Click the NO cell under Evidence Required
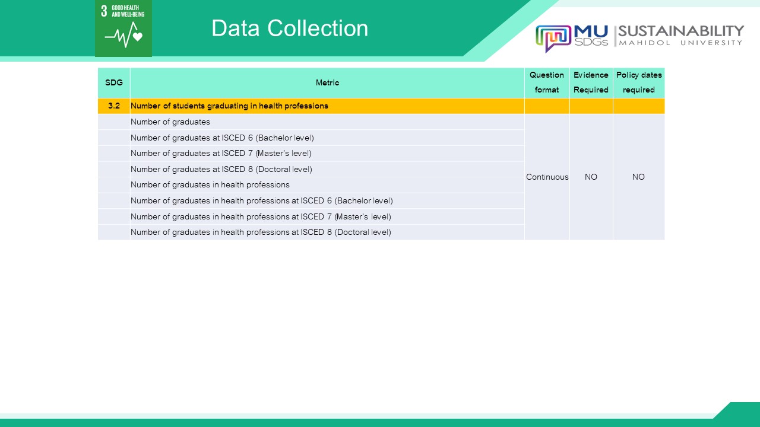Viewport: 760px width, 427px height. click(591, 177)
